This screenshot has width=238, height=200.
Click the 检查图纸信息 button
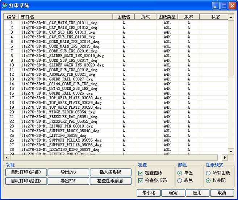110,181
